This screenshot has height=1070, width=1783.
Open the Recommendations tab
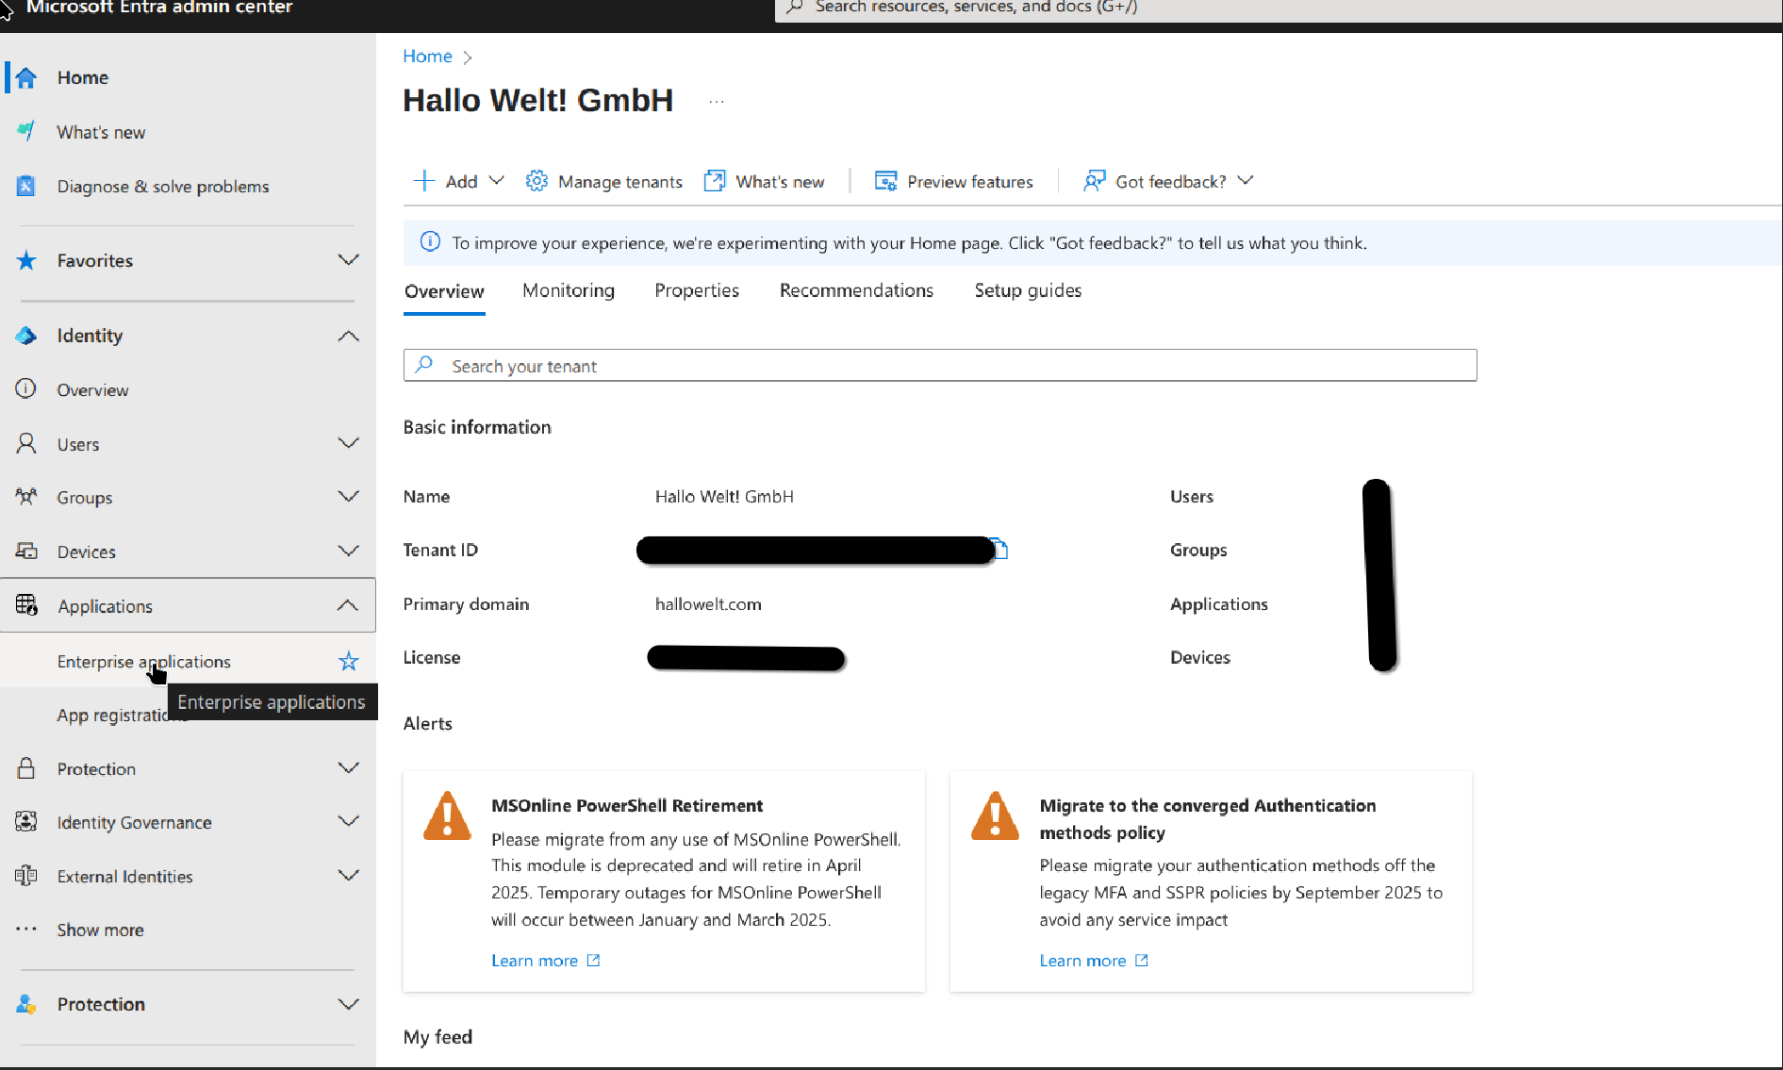[856, 290]
